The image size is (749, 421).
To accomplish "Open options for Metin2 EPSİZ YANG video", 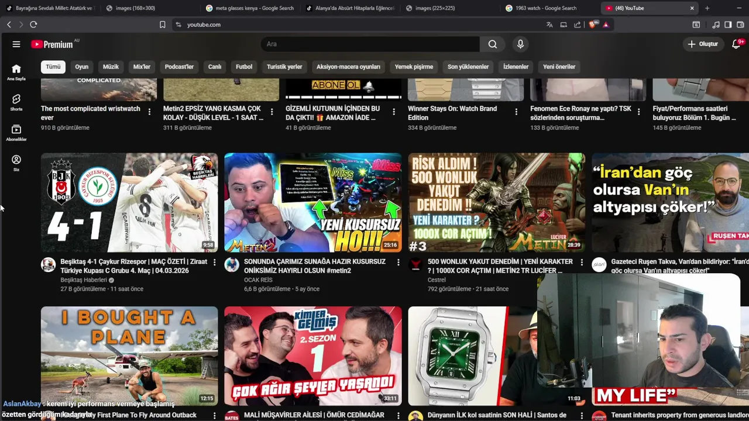I will [272, 112].
